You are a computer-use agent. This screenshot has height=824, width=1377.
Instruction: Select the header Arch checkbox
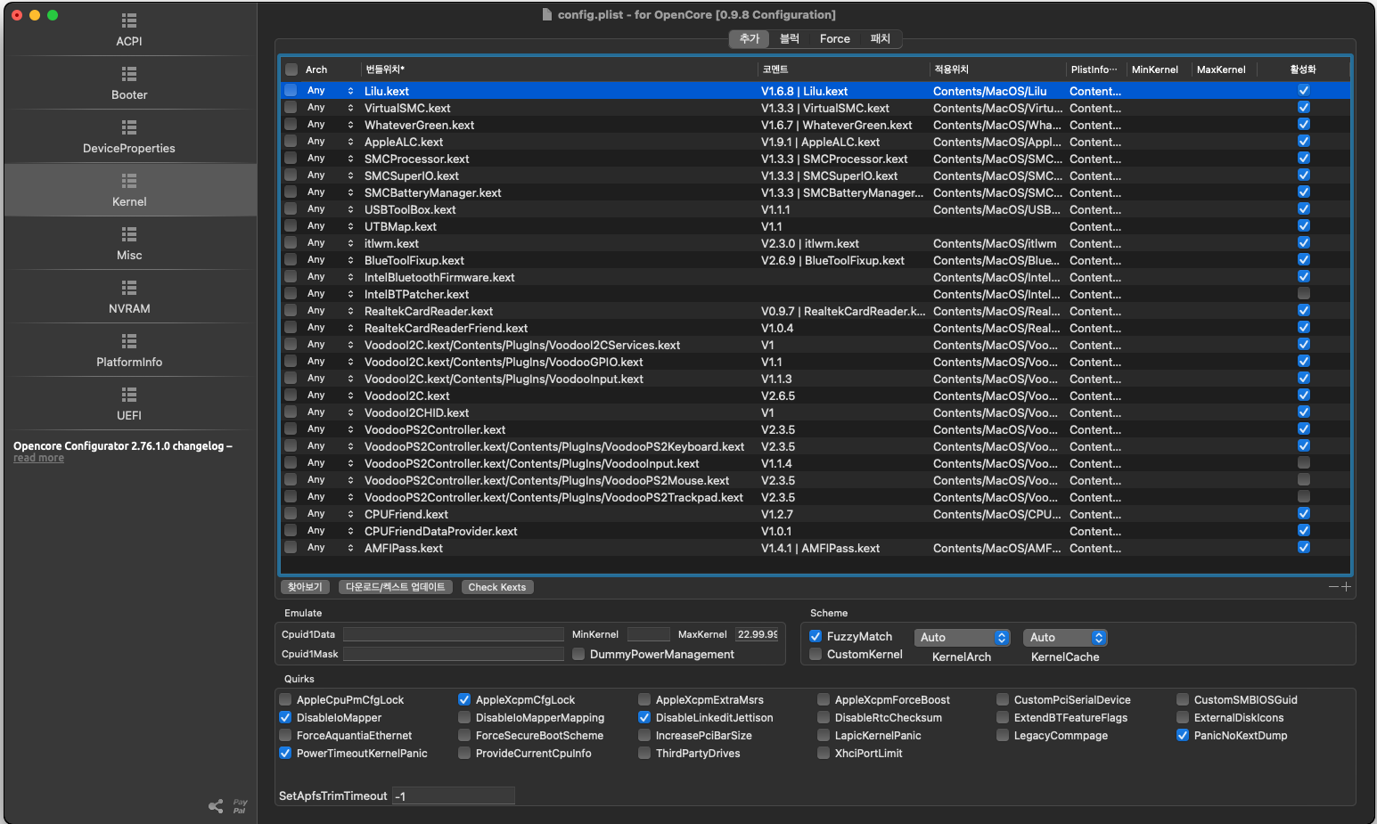click(x=291, y=69)
